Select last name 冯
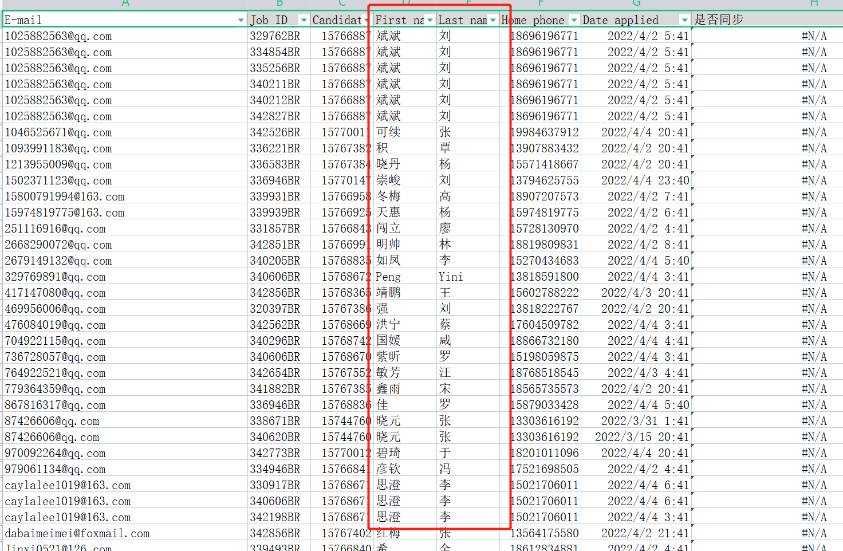The width and height of the screenshot is (843, 551). click(x=445, y=469)
